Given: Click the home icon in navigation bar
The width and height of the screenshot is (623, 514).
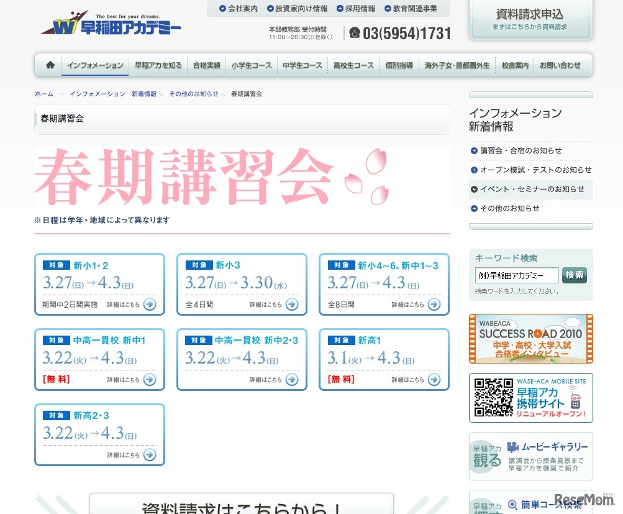Looking at the screenshot, I should tap(50, 65).
